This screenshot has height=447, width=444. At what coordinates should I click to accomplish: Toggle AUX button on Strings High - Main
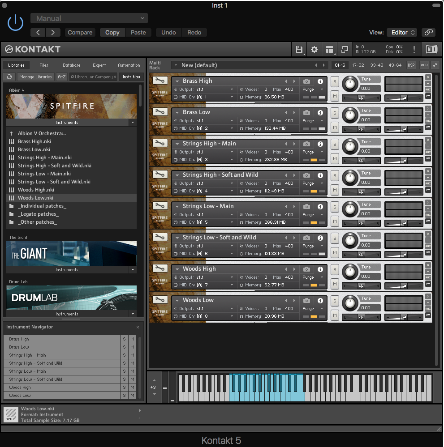[x=428, y=152]
